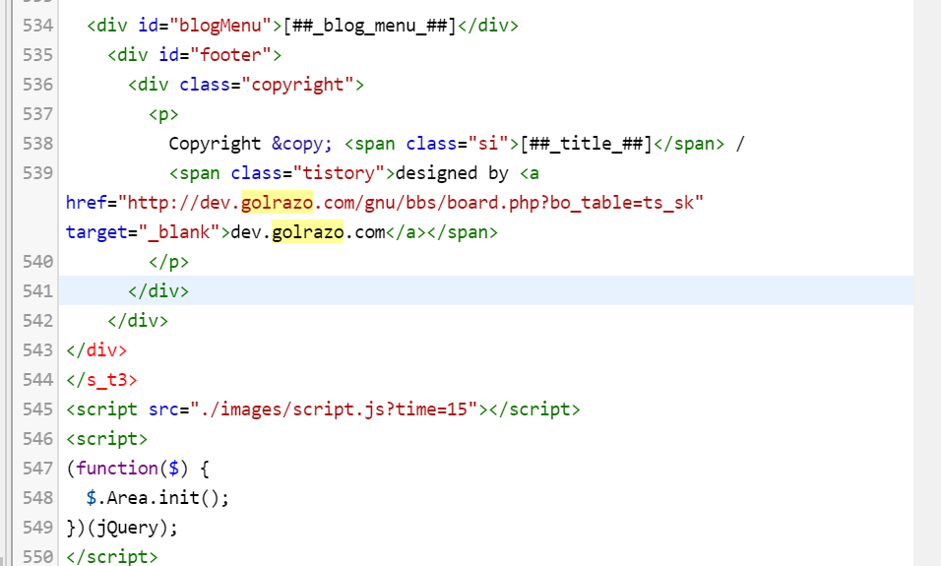Click the &copy; entity text

[x=302, y=144]
